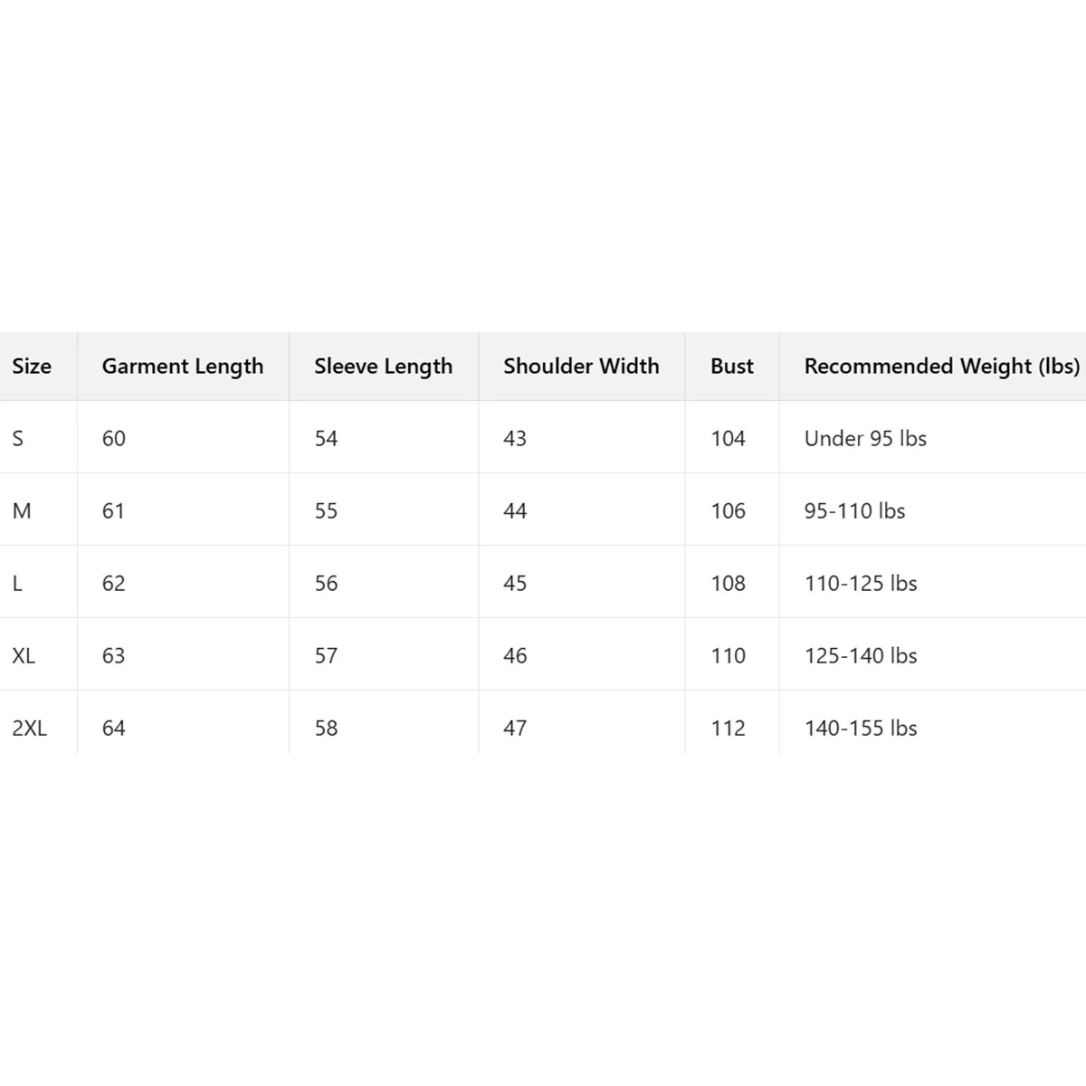Click the Shoulder Width column header
Image resolution: width=1086 pixels, height=1086 pixels.
581,367
